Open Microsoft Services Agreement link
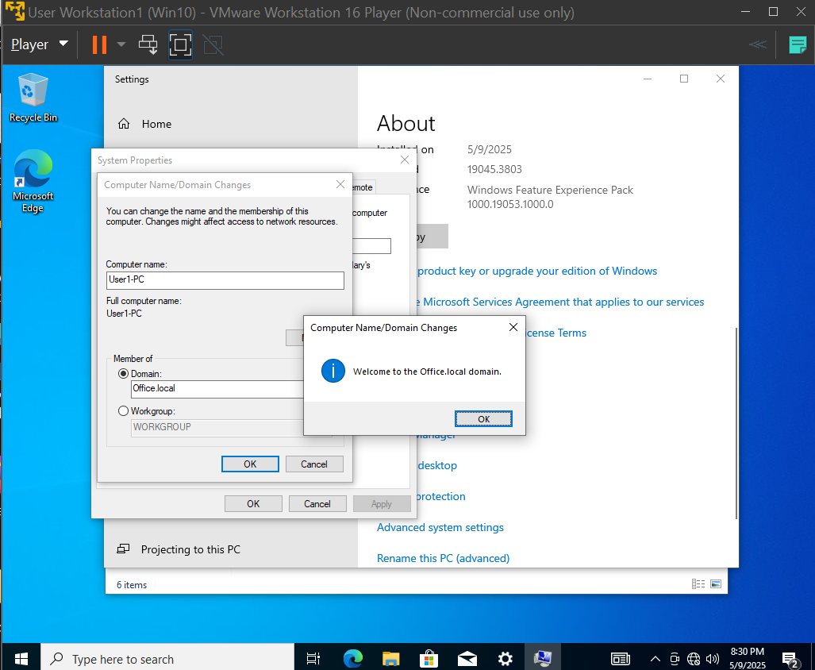Screen dimensions: 815x670 [x=560, y=302]
